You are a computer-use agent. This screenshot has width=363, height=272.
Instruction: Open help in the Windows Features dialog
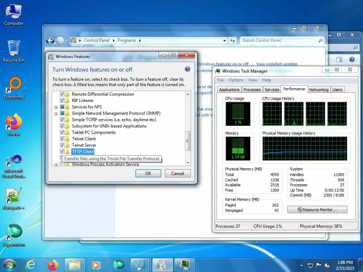187,69
